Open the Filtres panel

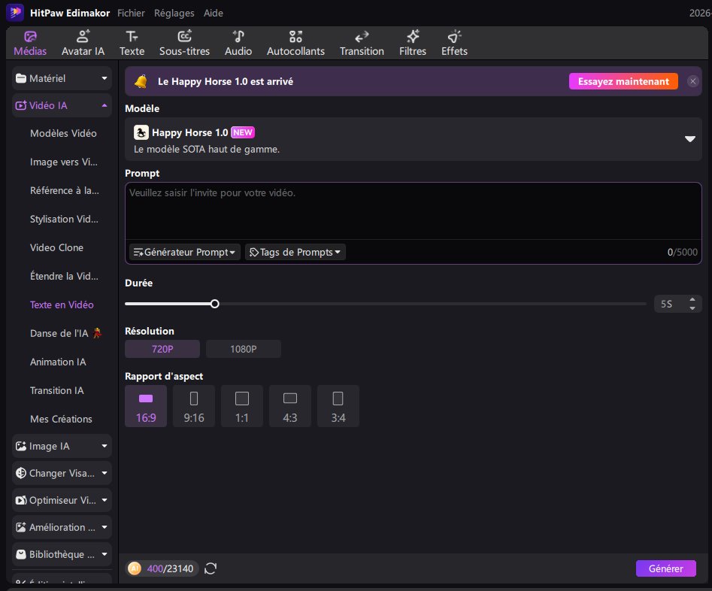click(413, 43)
